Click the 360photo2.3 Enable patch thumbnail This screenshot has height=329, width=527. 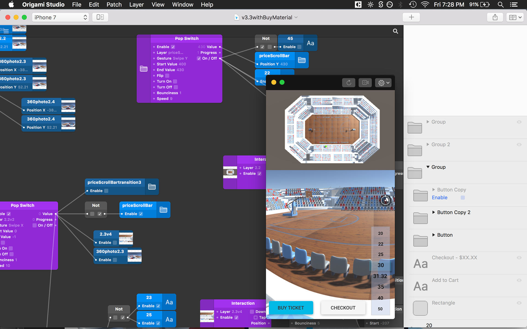point(134,256)
